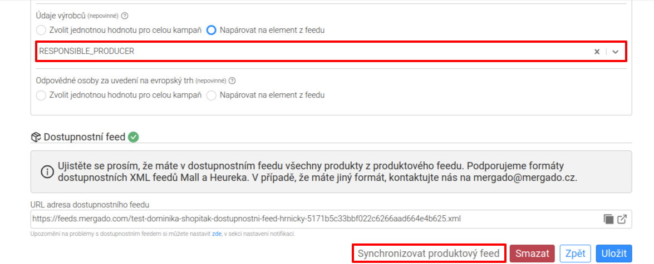Select Napárovat na element under Odpovědné osoby
The image size is (654, 264).
coord(212,95)
